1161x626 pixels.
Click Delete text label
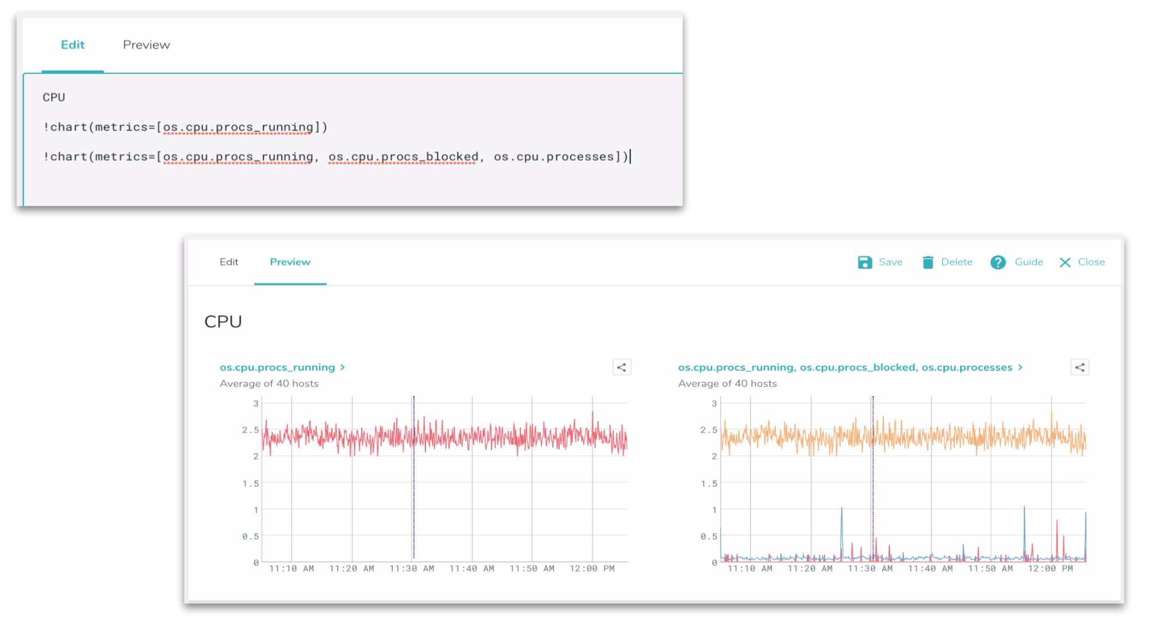click(957, 262)
